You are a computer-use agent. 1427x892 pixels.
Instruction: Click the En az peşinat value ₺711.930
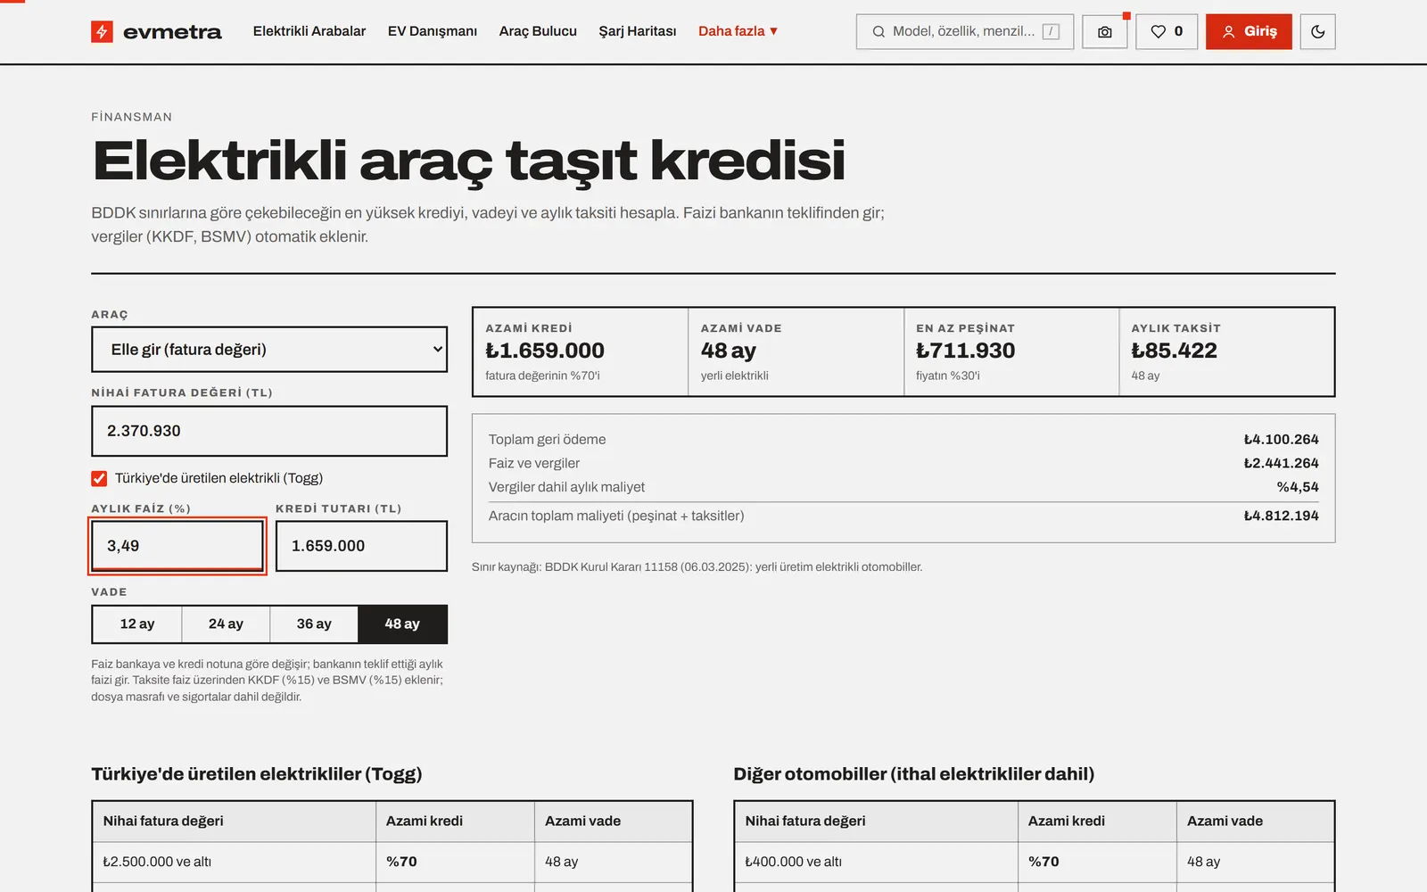tap(965, 351)
